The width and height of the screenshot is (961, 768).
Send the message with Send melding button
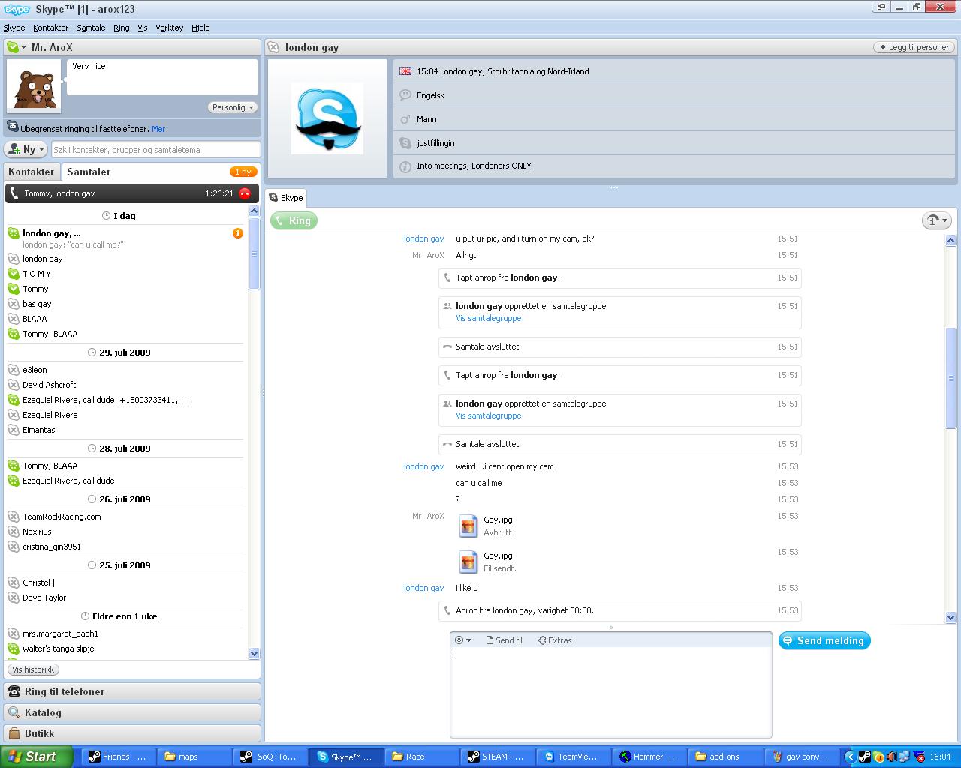pos(824,640)
